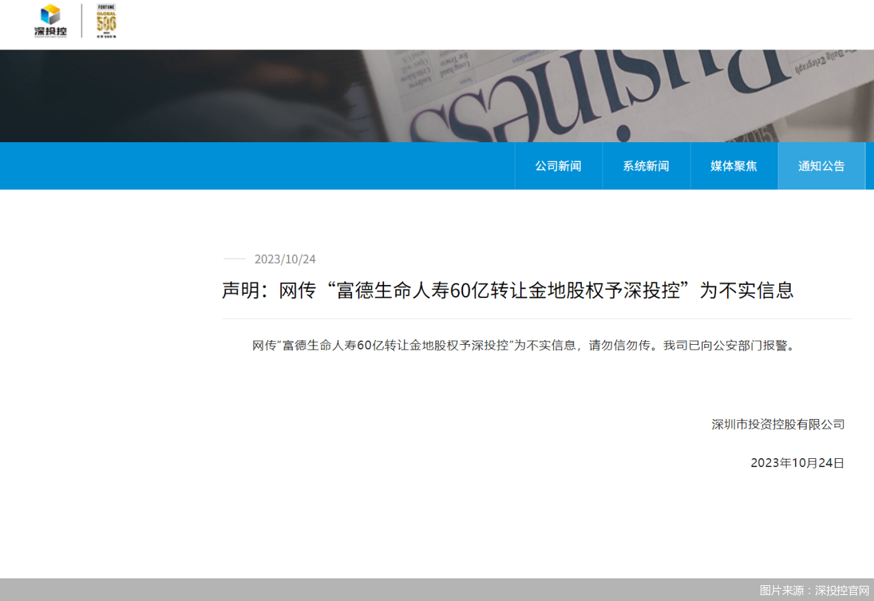874x601 pixels.
Task: Click the 深圳市投资控股有限公司 signature
Action: (x=778, y=424)
